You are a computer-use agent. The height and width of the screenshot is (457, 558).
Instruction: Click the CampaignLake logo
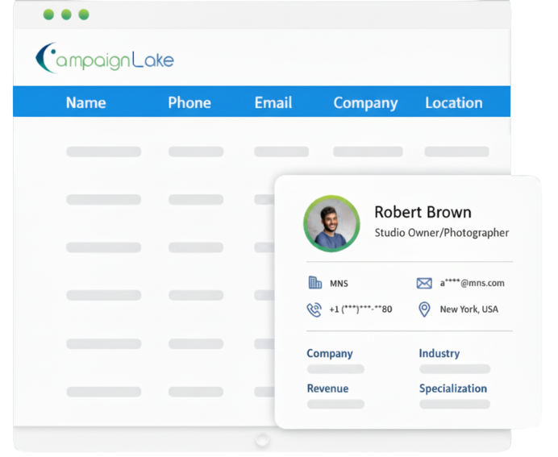coord(104,60)
